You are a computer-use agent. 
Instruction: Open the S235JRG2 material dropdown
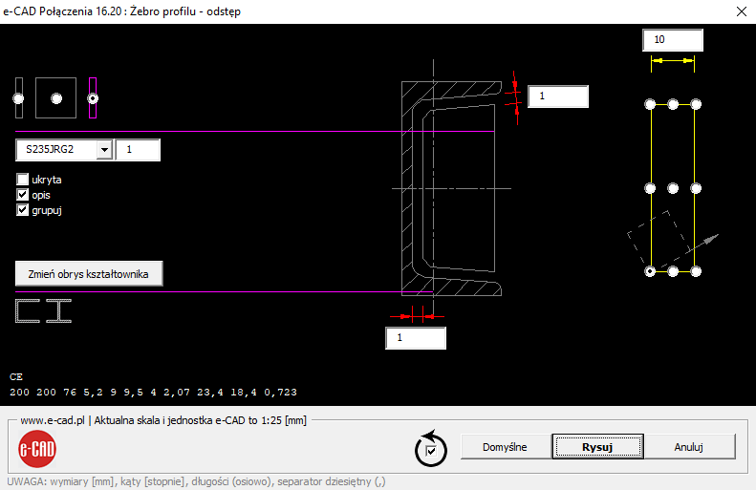pos(104,150)
